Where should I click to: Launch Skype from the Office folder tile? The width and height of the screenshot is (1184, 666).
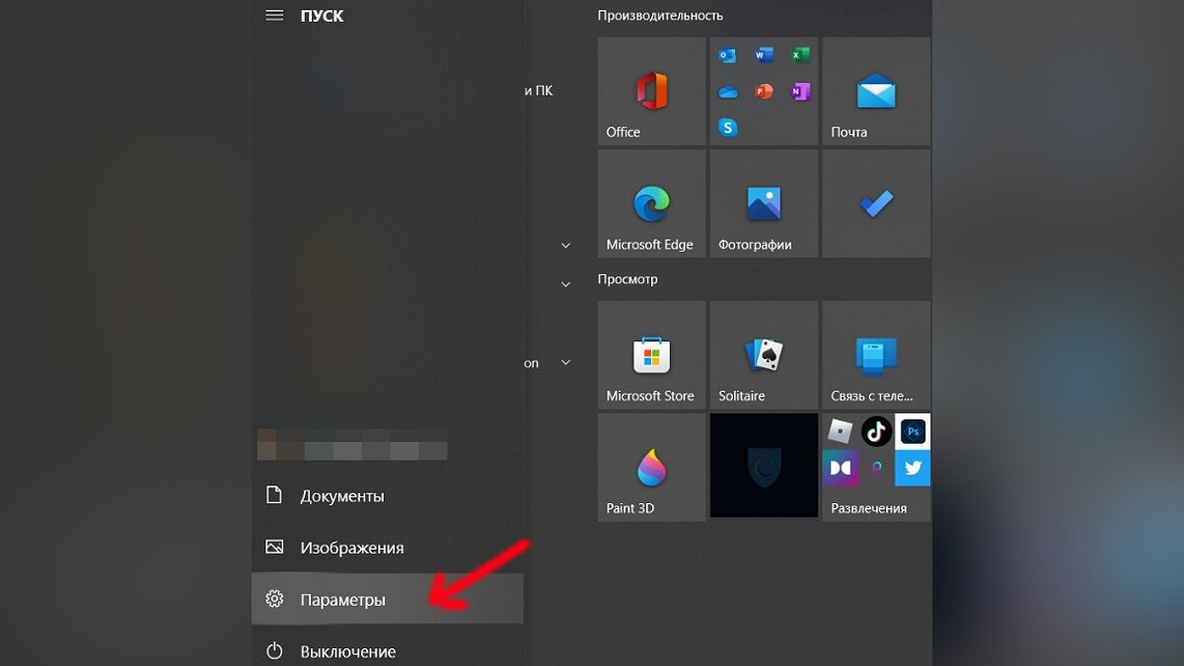728,127
